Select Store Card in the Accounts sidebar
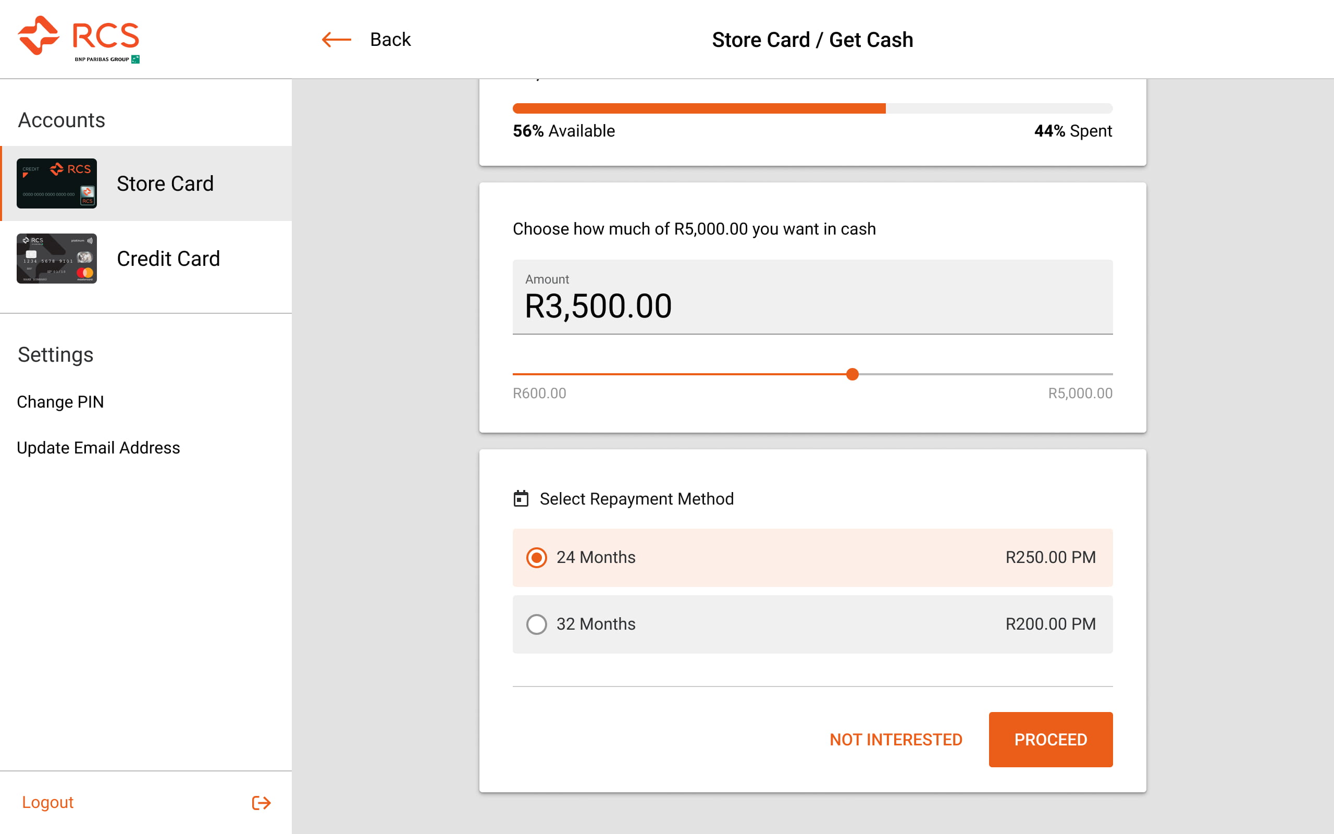 [x=165, y=183]
